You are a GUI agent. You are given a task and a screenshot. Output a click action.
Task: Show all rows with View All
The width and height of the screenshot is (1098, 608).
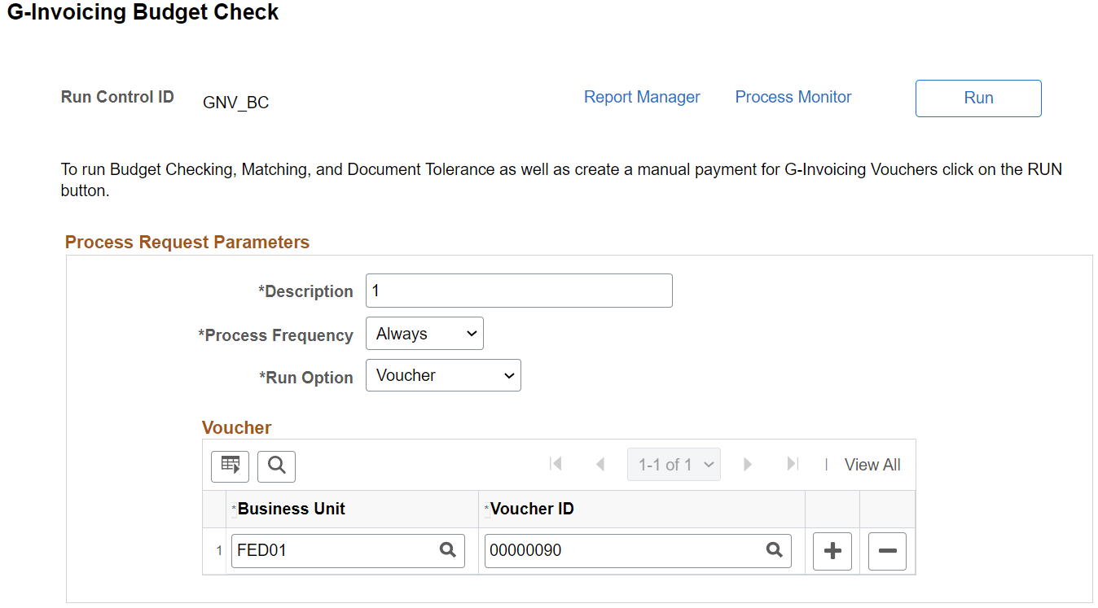point(872,464)
